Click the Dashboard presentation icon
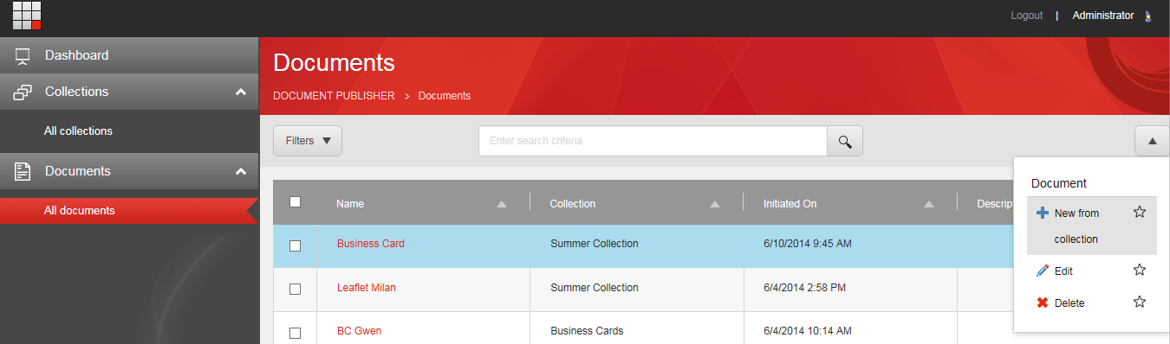 click(x=23, y=55)
